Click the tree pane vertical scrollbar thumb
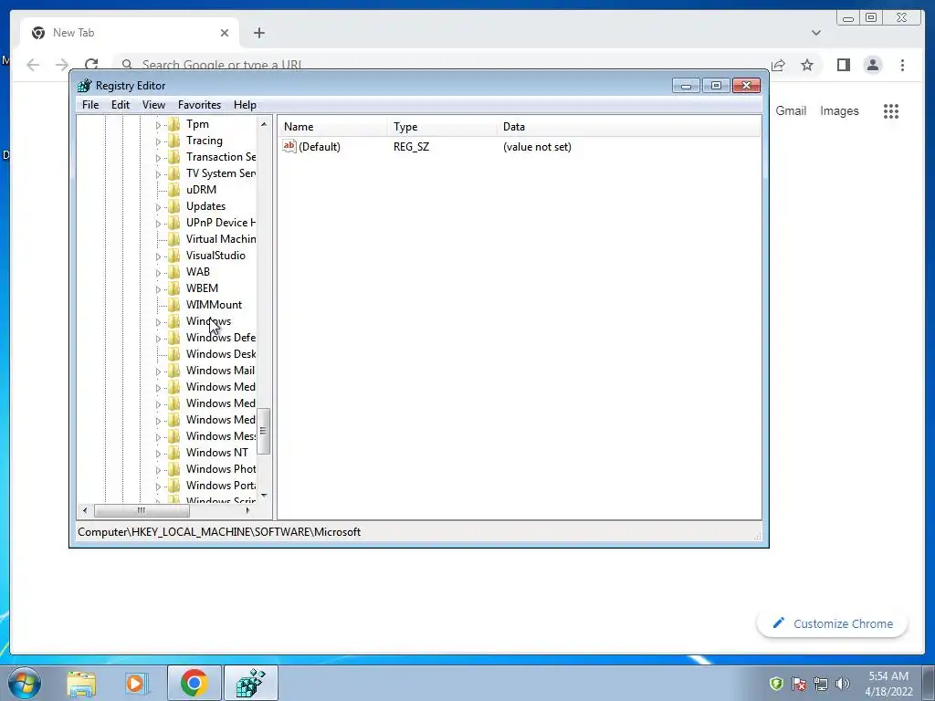The height and width of the screenshot is (701, 935). (x=263, y=431)
